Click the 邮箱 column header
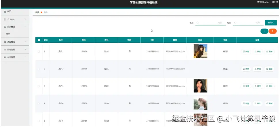Viewport: 280px width, 127px height. point(175,40)
